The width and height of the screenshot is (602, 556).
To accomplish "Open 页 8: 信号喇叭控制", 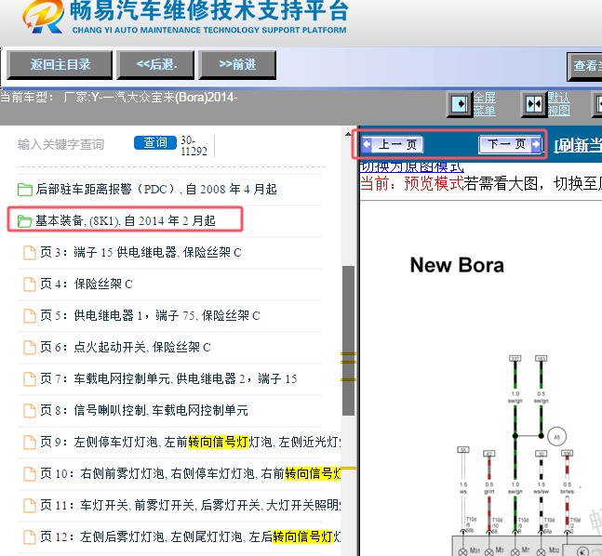I will (x=144, y=410).
